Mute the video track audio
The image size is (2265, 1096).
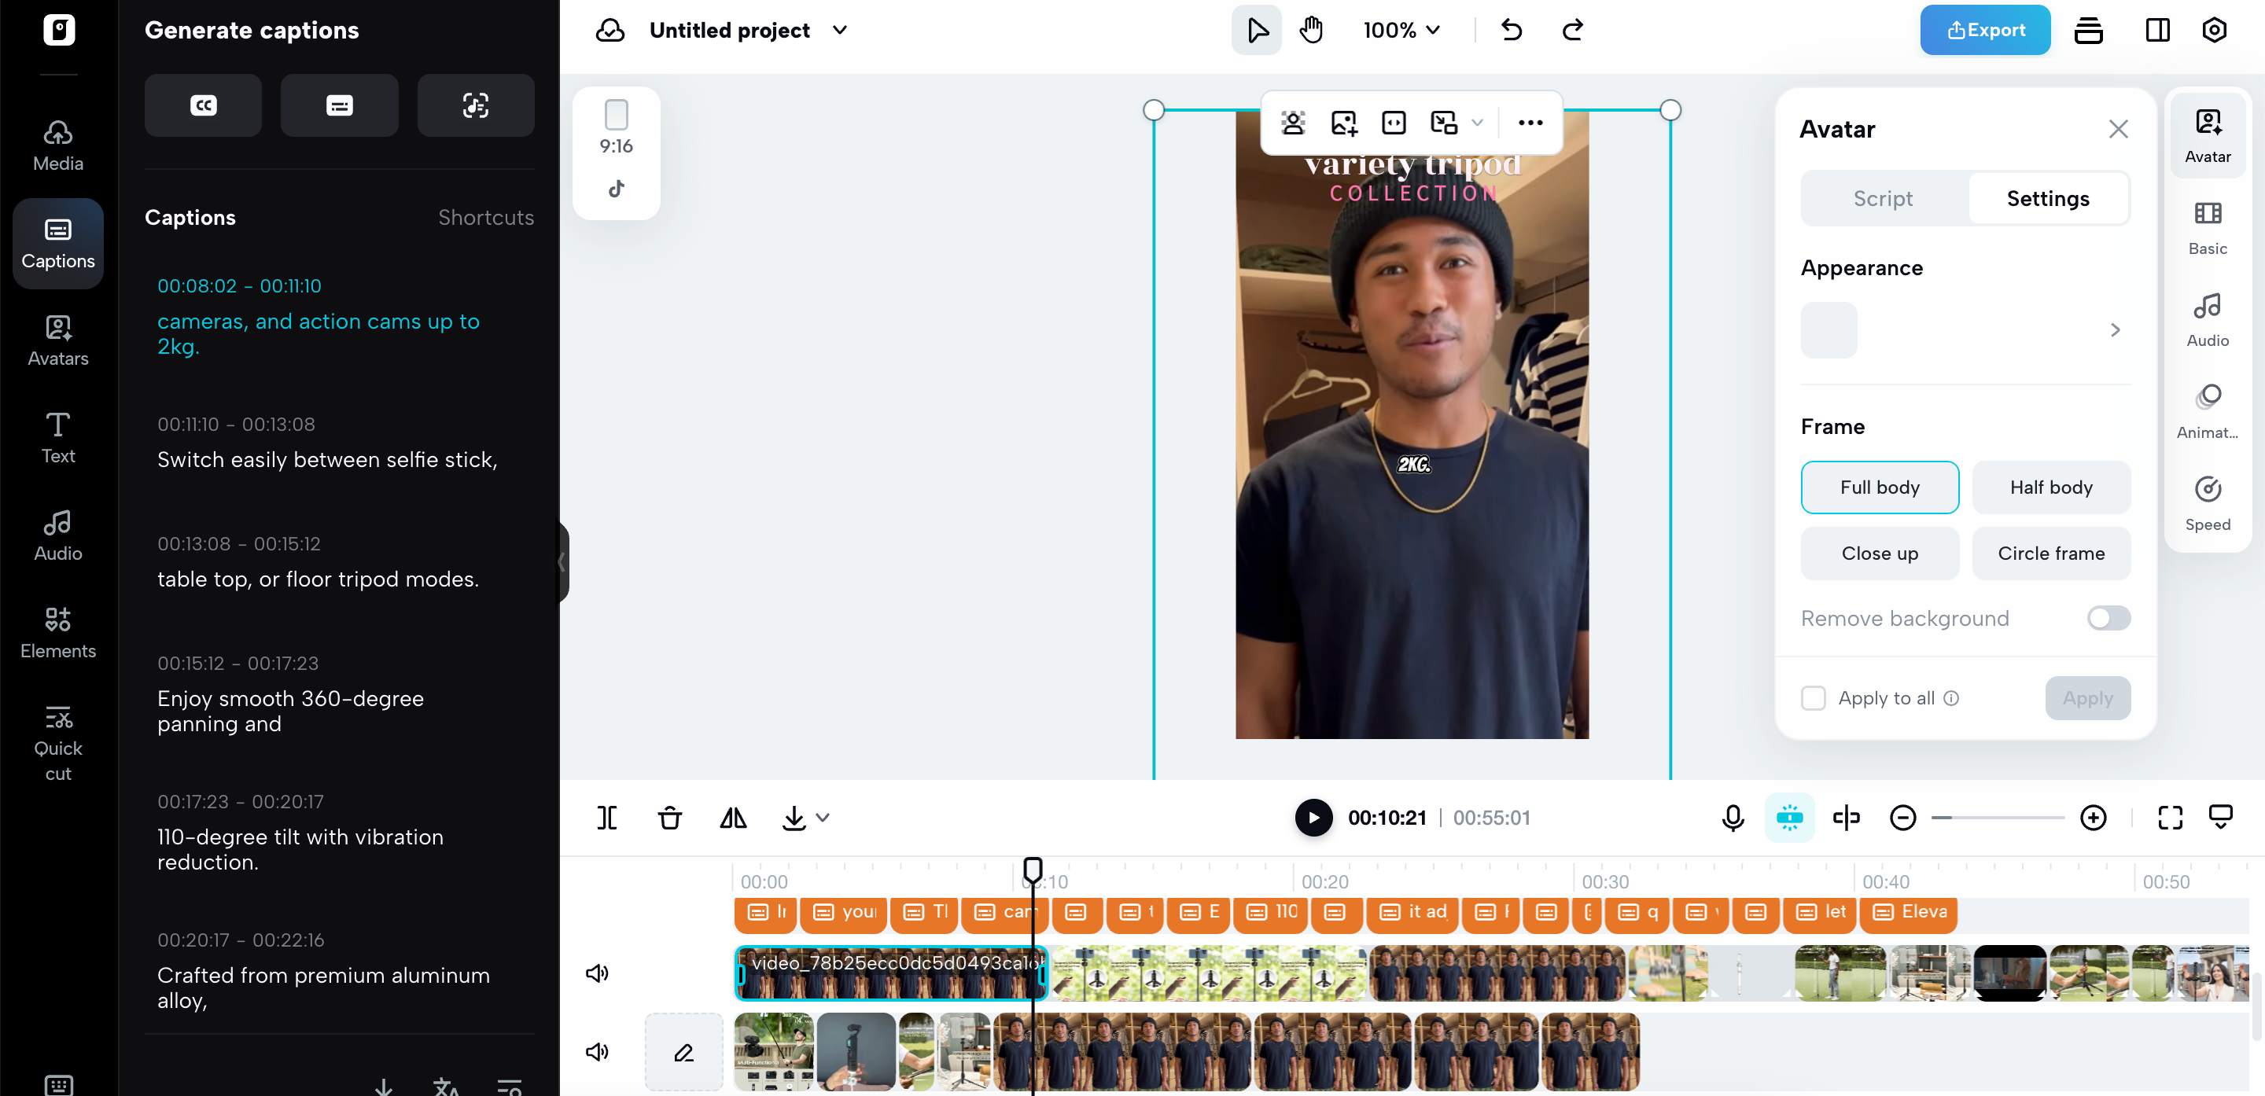[597, 972]
